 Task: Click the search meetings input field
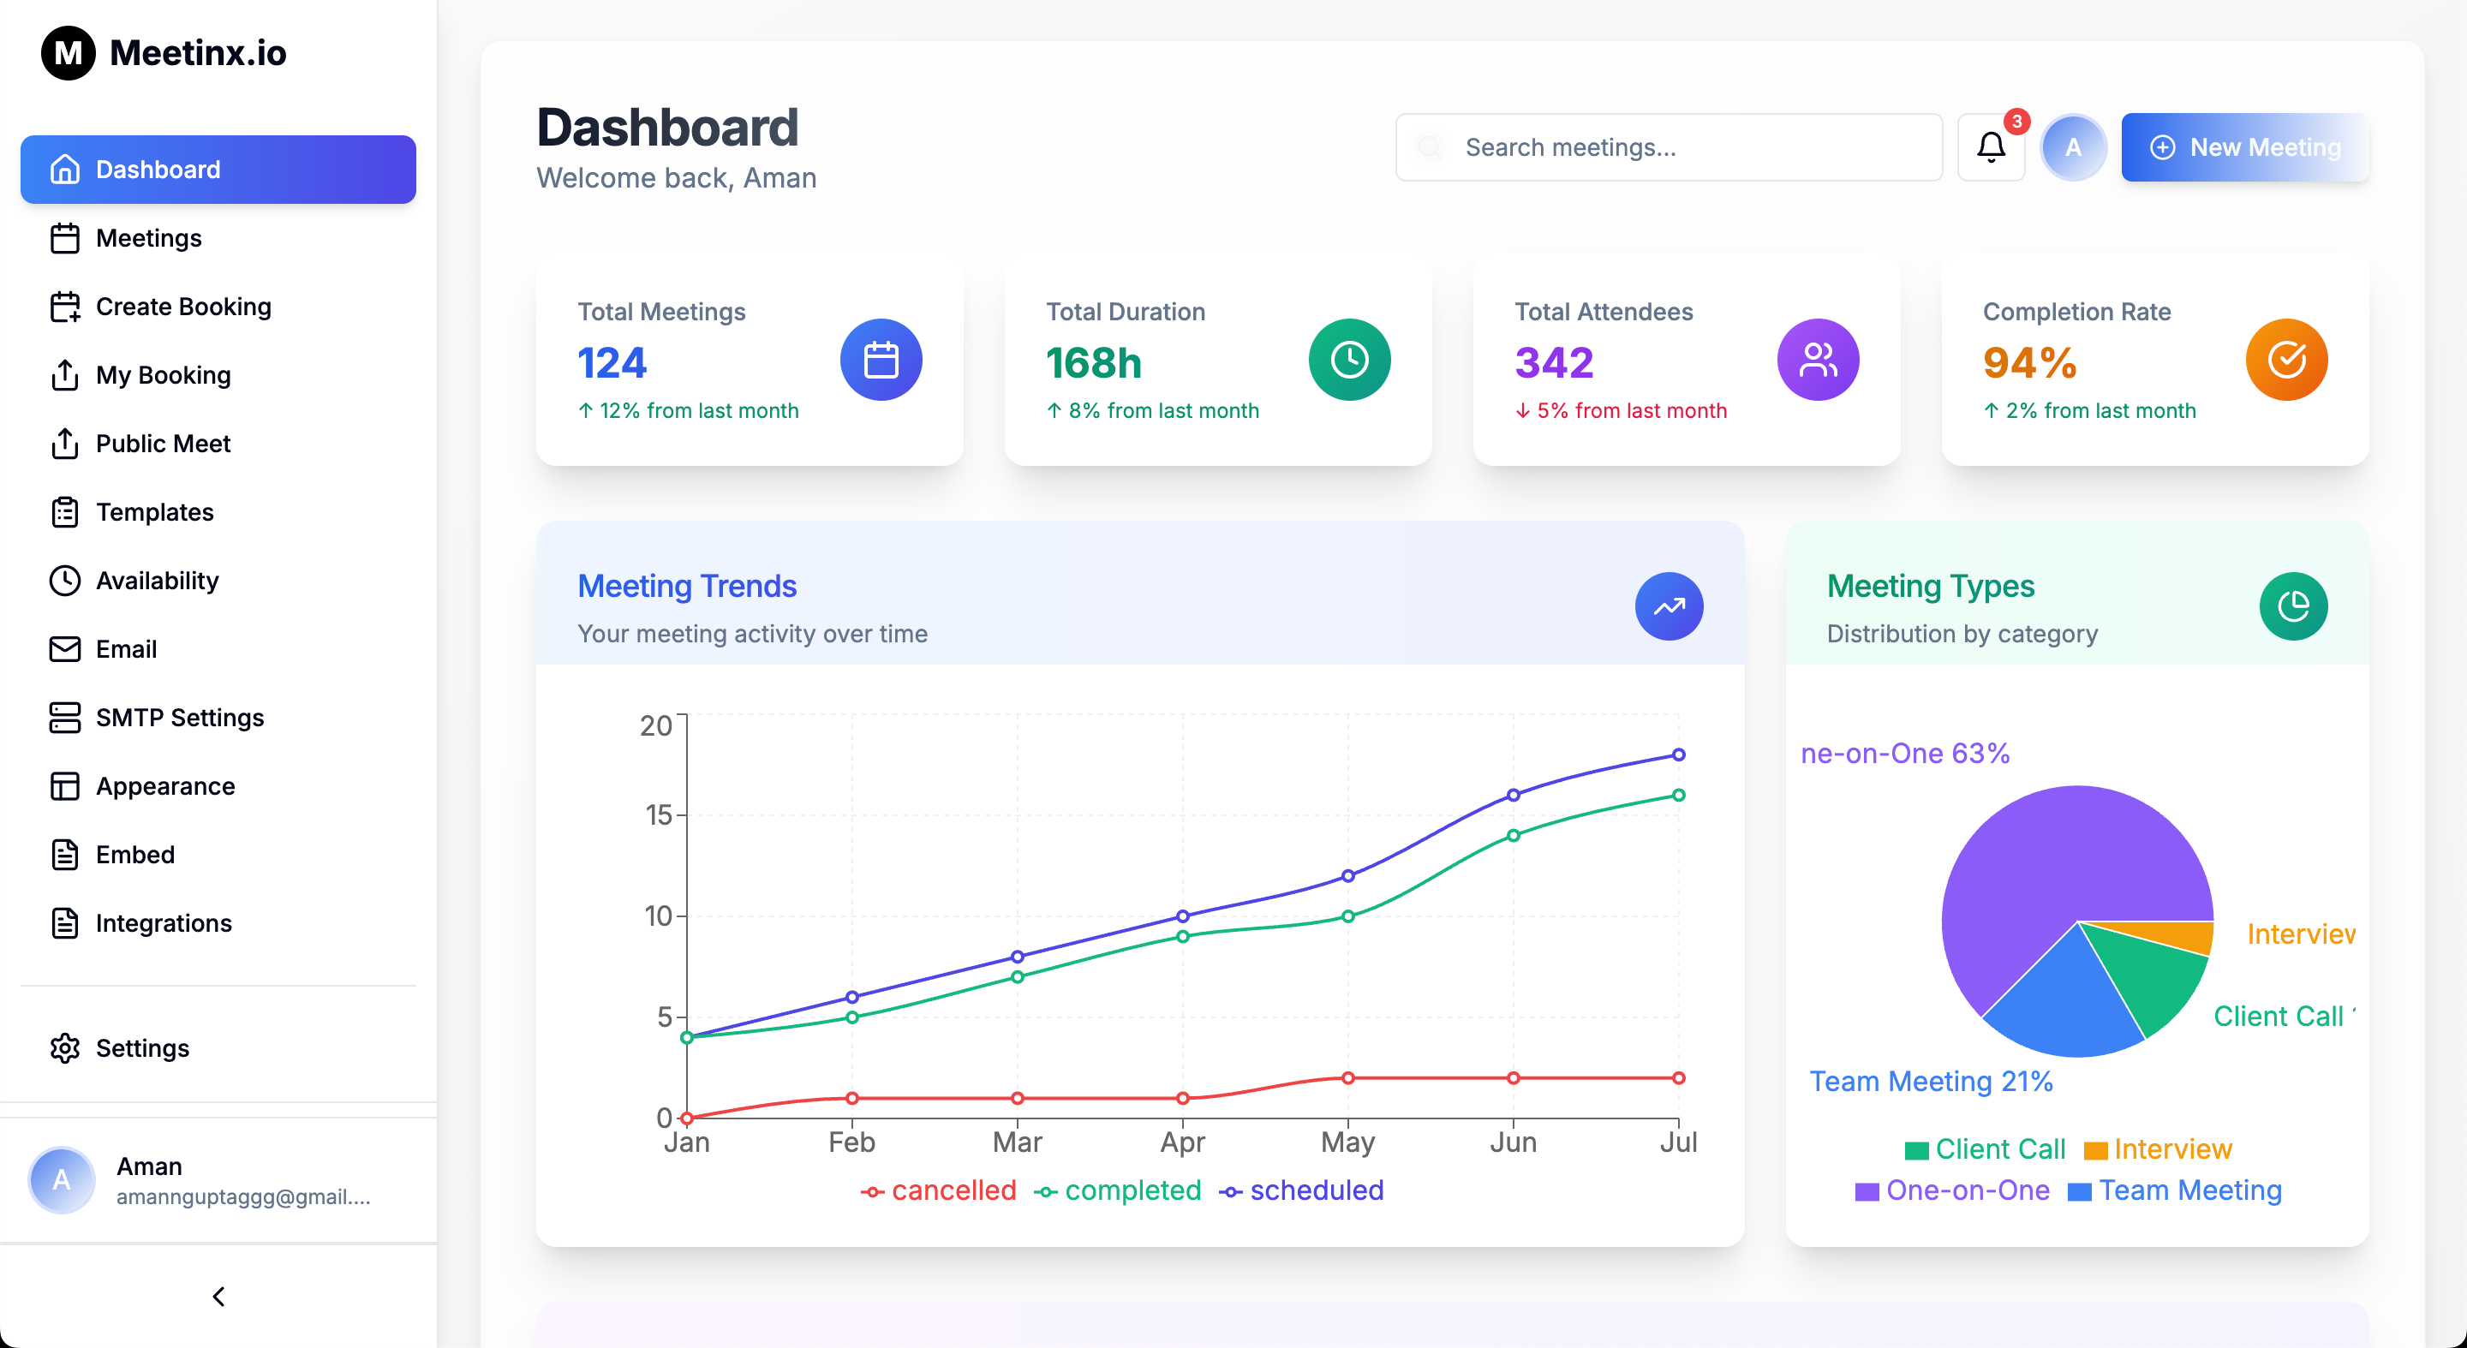click(1667, 147)
